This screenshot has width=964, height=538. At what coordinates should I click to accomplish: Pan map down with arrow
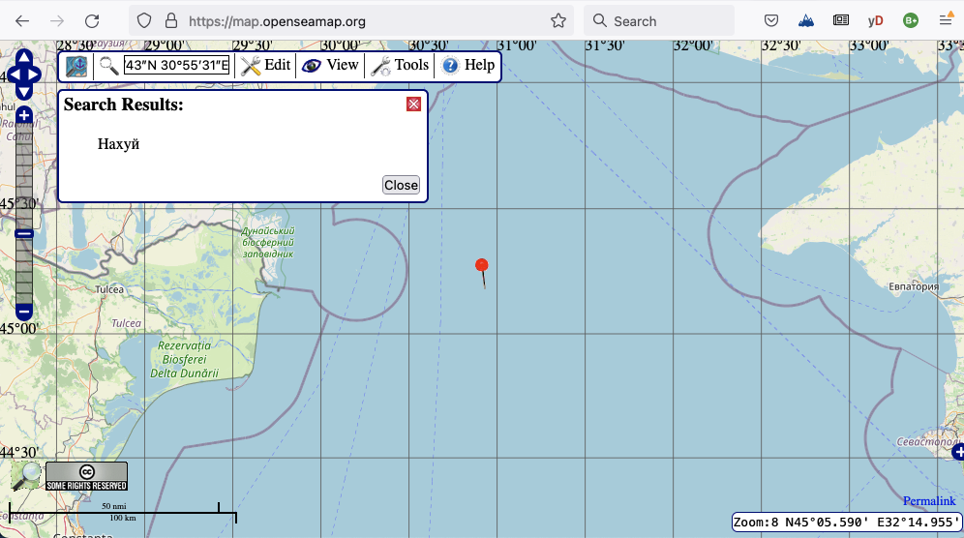click(x=23, y=92)
